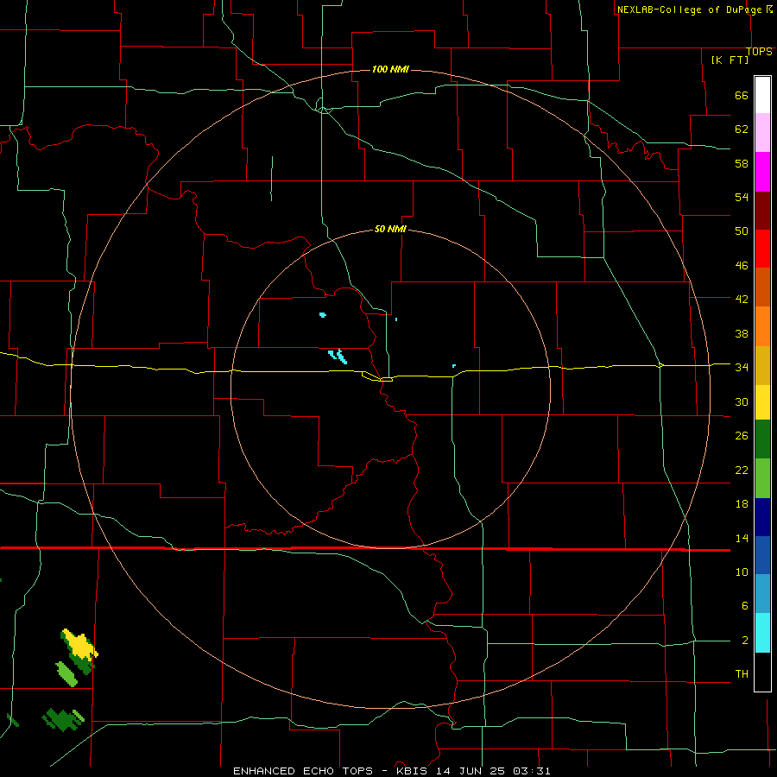Click the legend value '66'
The width and height of the screenshot is (777, 777).
[742, 96]
